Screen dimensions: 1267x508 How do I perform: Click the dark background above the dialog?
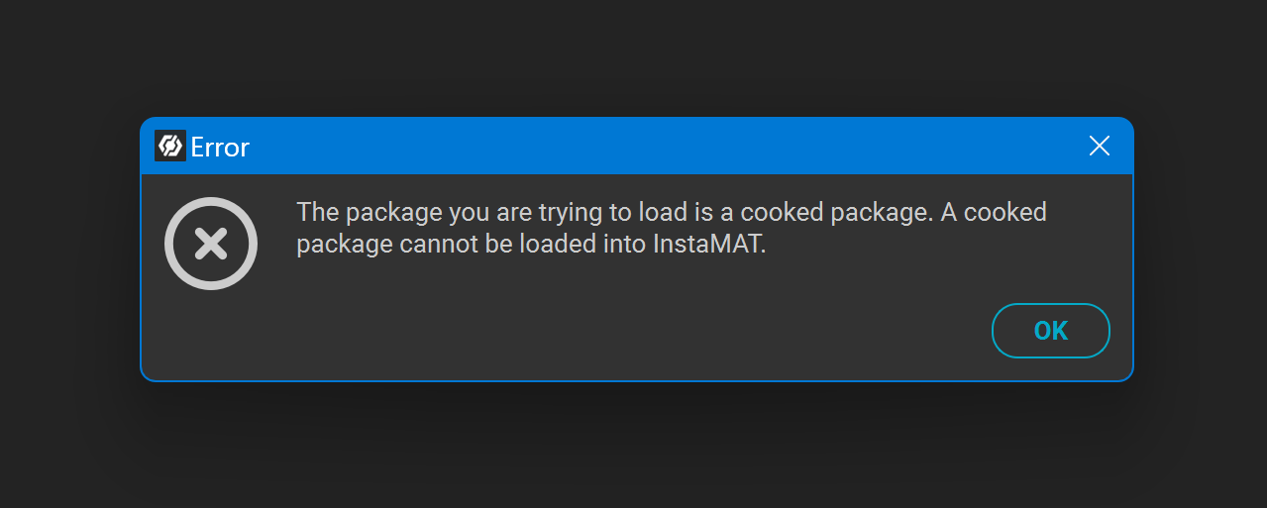(x=634, y=54)
